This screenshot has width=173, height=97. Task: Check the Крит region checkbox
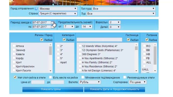click(x=14, y=62)
